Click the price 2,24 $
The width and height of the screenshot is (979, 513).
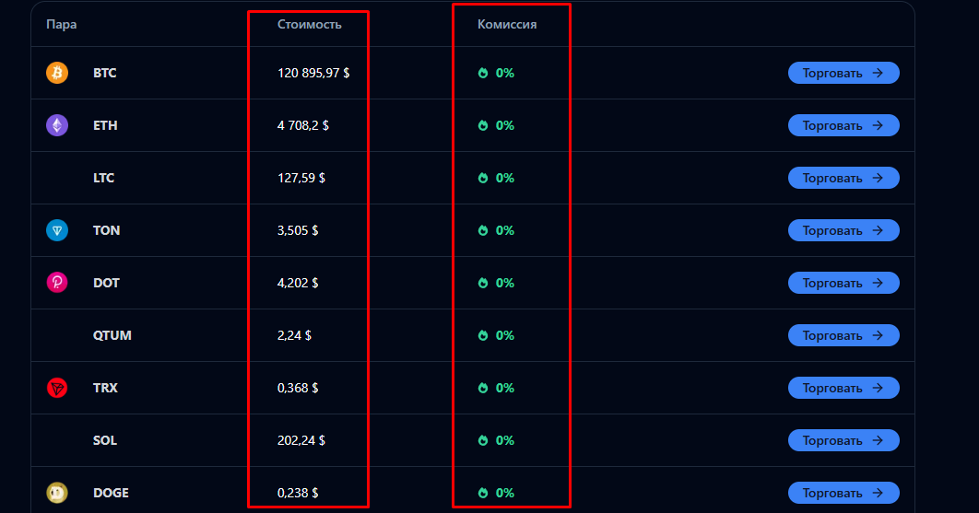pyautogui.click(x=294, y=335)
